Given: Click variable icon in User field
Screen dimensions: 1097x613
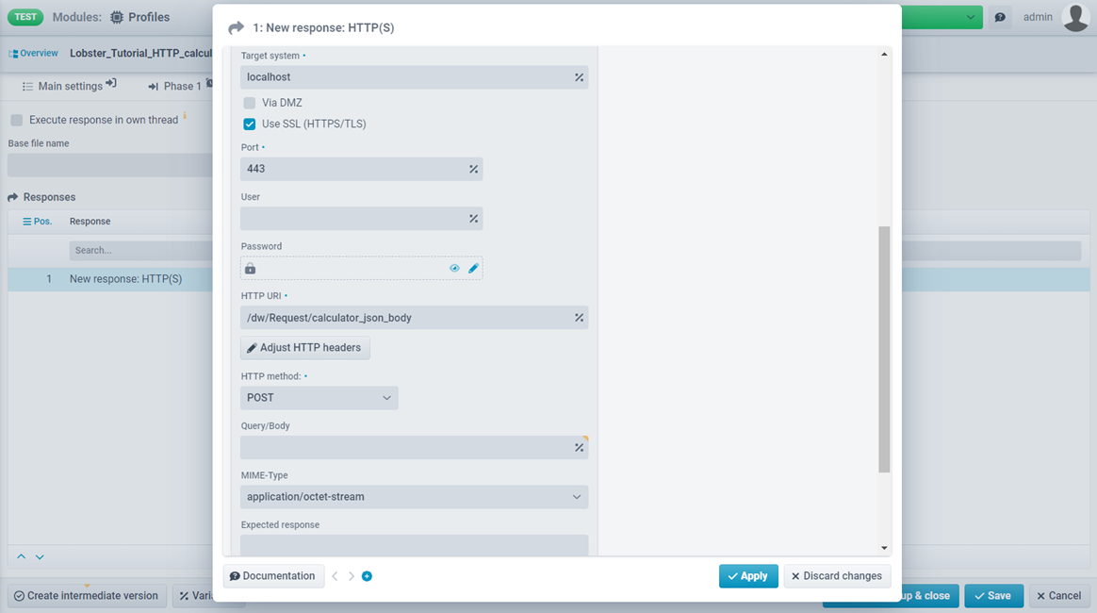Looking at the screenshot, I should click(473, 219).
